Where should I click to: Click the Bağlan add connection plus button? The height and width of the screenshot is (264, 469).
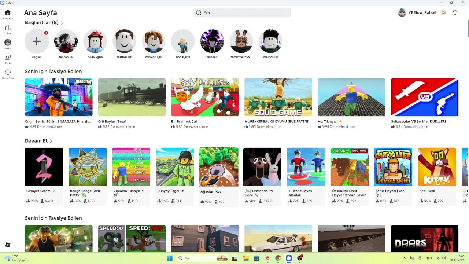[37, 41]
